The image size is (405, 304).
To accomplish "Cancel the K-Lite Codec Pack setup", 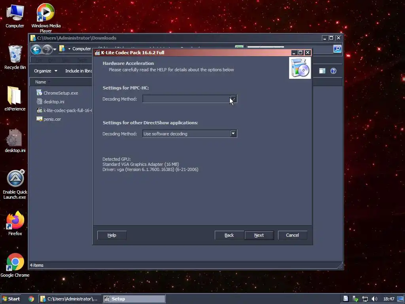I will tap(292, 235).
